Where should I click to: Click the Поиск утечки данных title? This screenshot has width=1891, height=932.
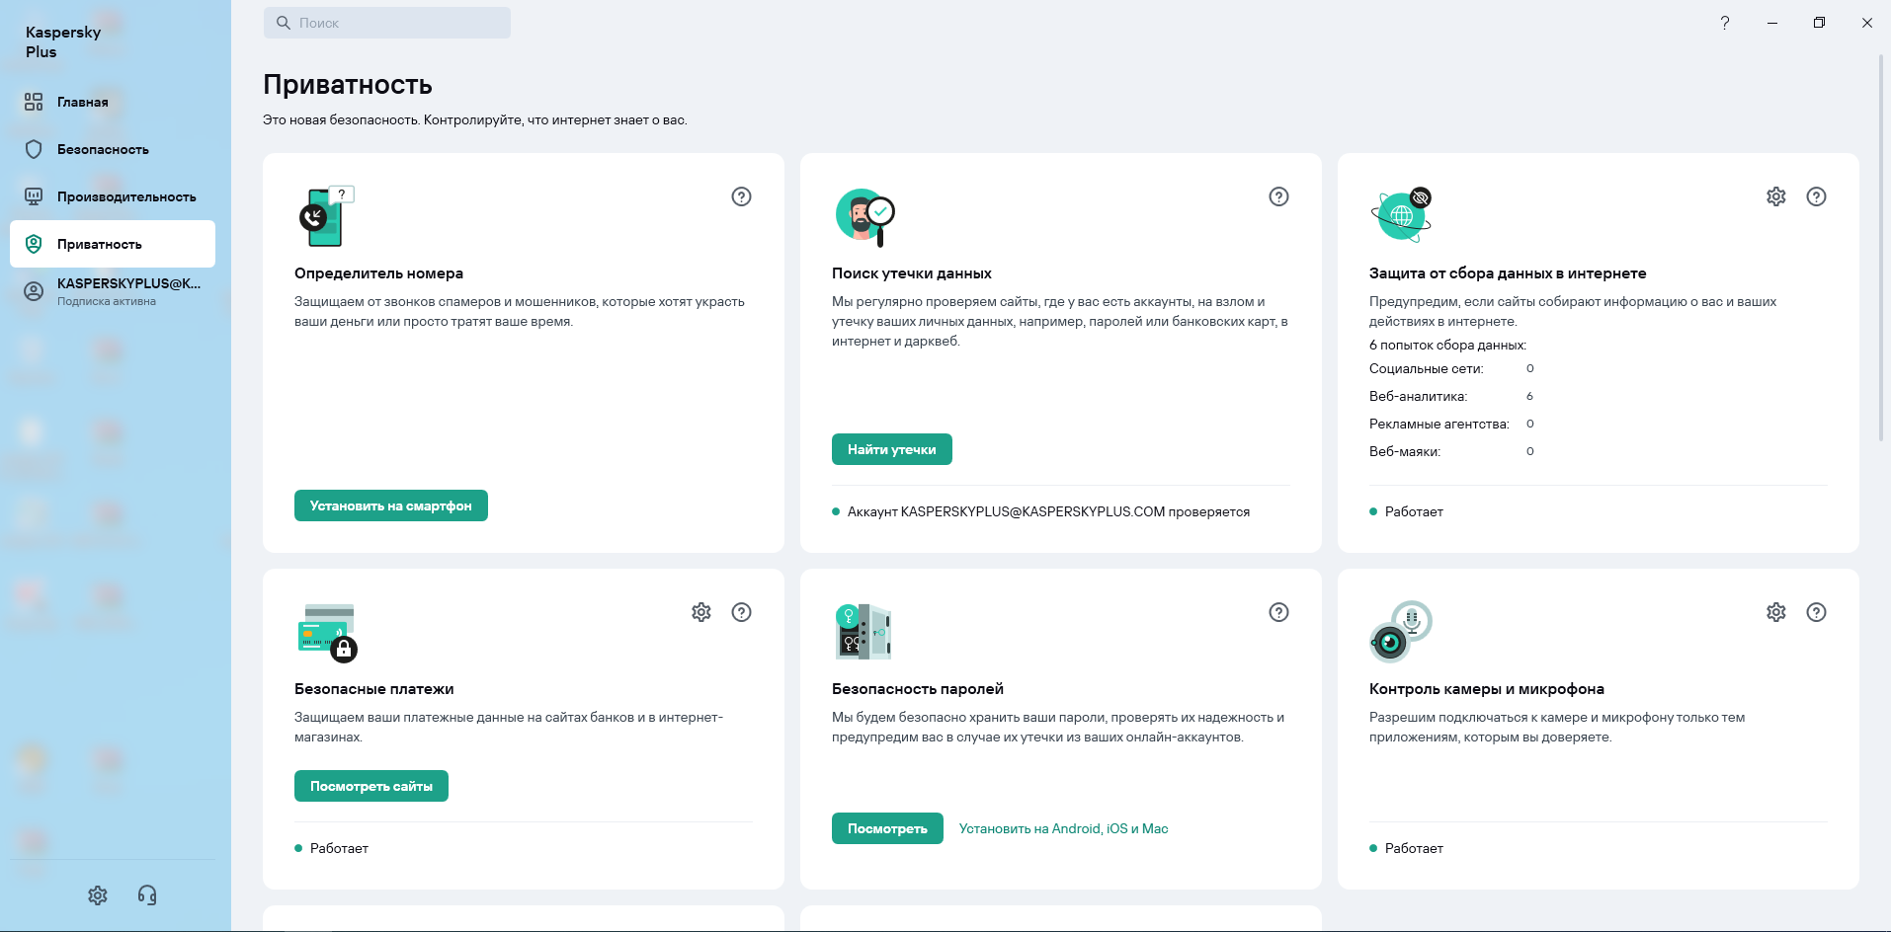[x=912, y=273]
